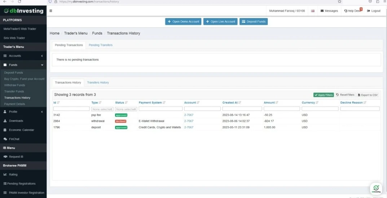Click the Payment System filter field
387x198 pixels.
tap(160, 109)
